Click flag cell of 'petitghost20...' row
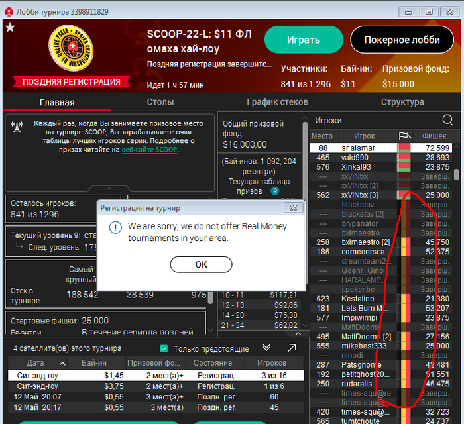This screenshot has width=464, height=424. click(404, 374)
